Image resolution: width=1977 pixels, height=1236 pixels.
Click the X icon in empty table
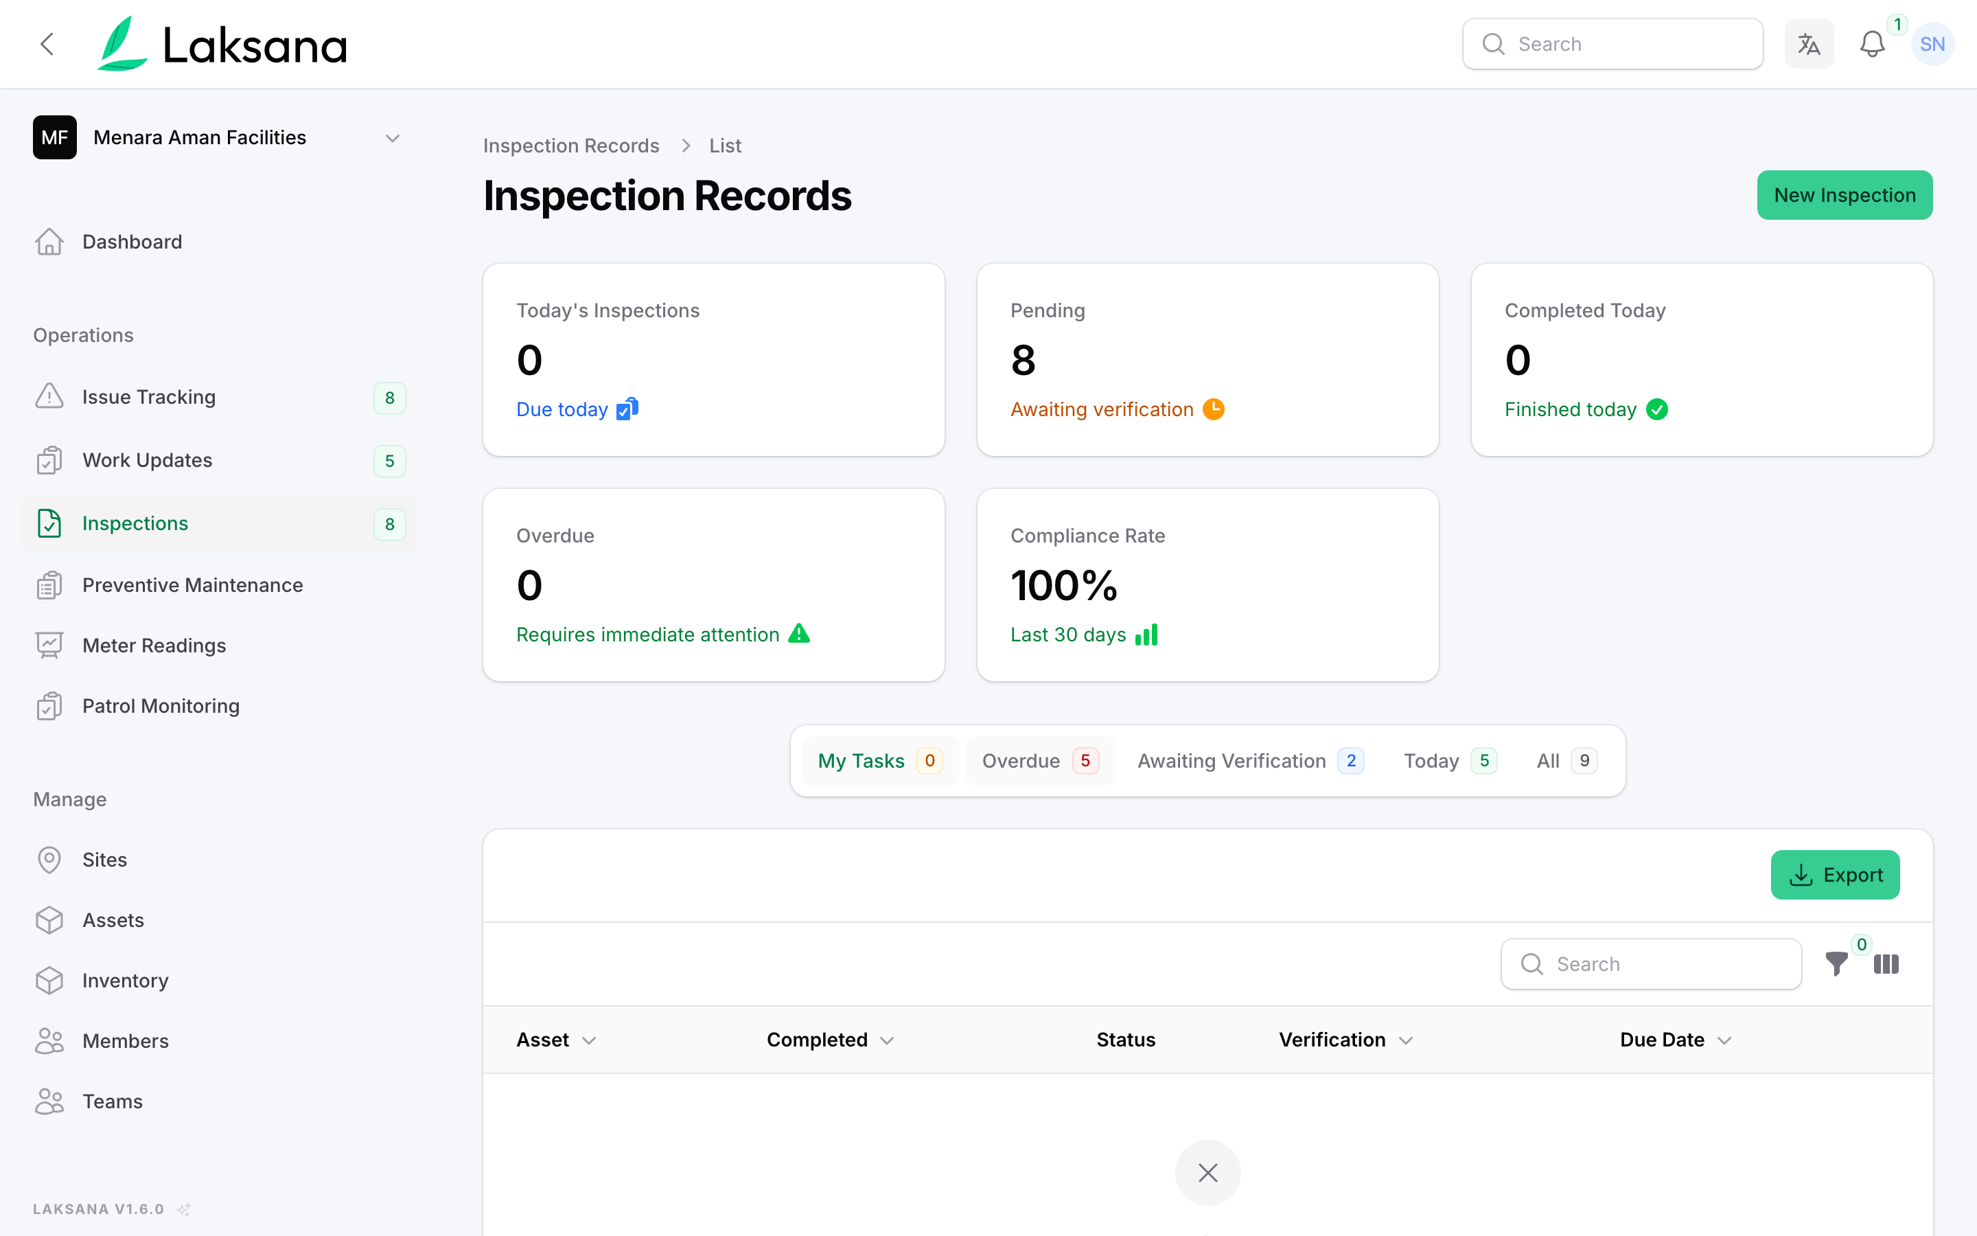(1207, 1172)
